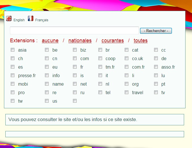Select the nationales extensions link
This screenshot has height=148, width=192.
pos(80,41)
